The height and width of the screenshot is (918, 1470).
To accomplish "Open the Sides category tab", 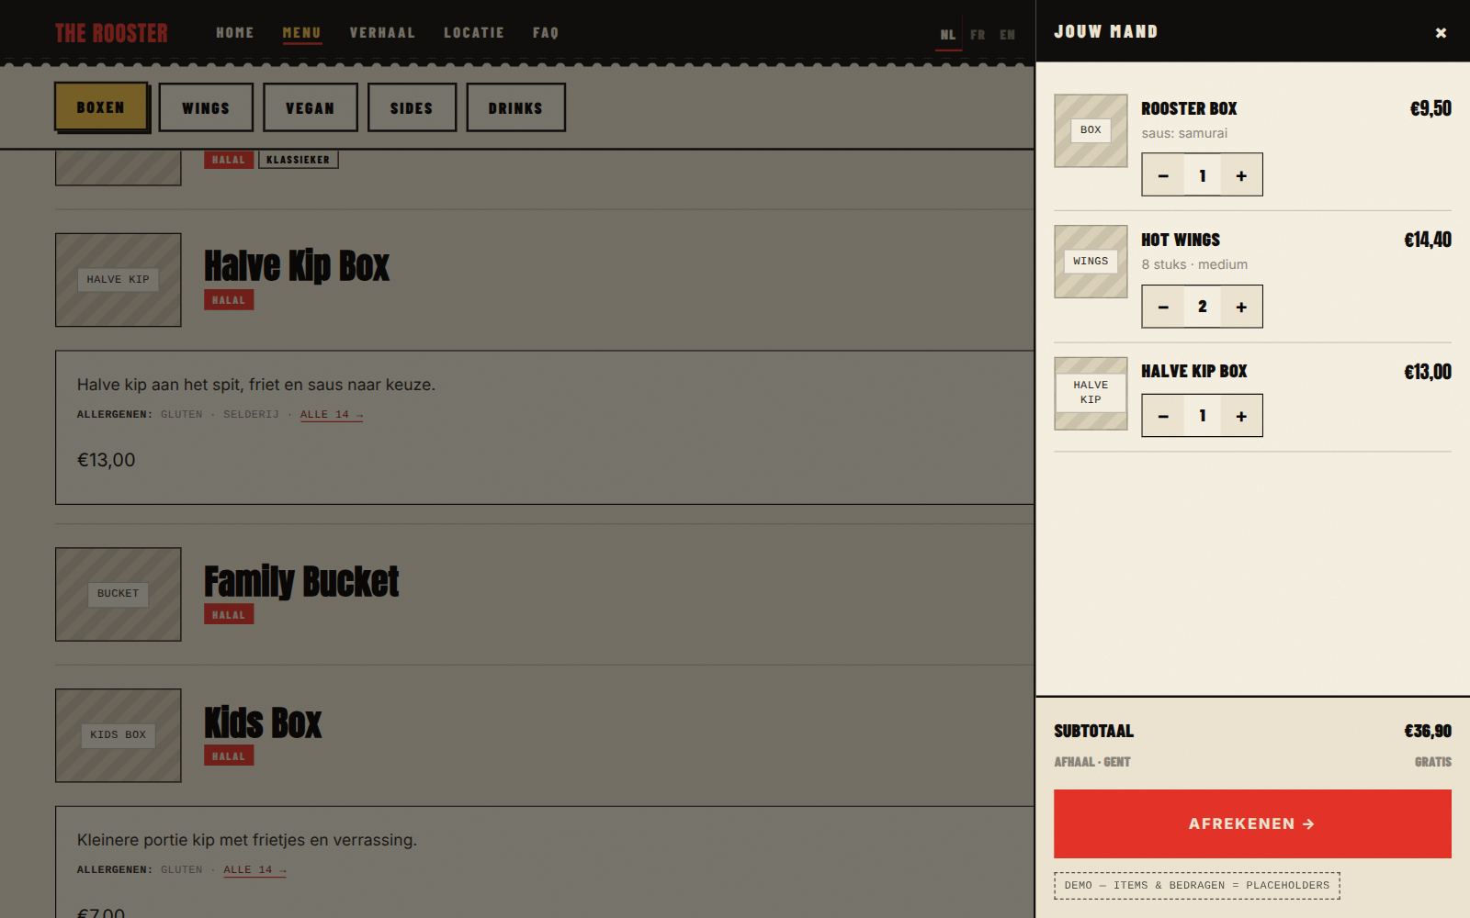I will tap(412, 107).
